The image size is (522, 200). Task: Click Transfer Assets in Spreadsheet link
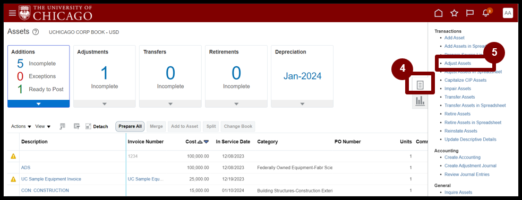(x=475, y=106)
